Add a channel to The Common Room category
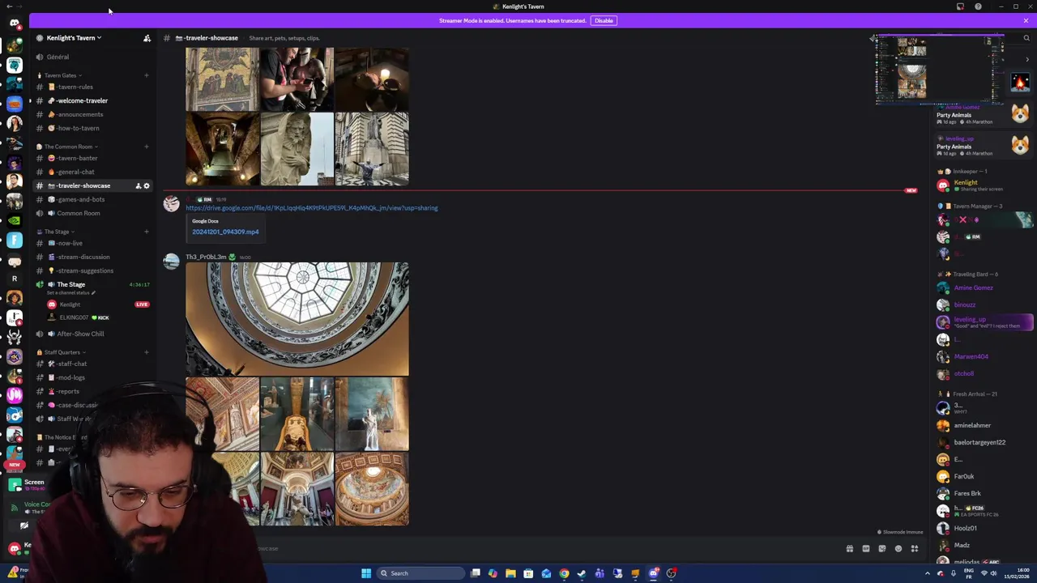The height and width of the screenshot is (583, 1037). pyautogui.click(x=147, y=147)
